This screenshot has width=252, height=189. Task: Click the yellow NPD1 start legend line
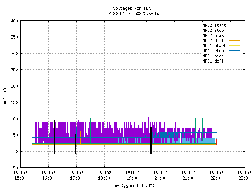coord(234,46)
